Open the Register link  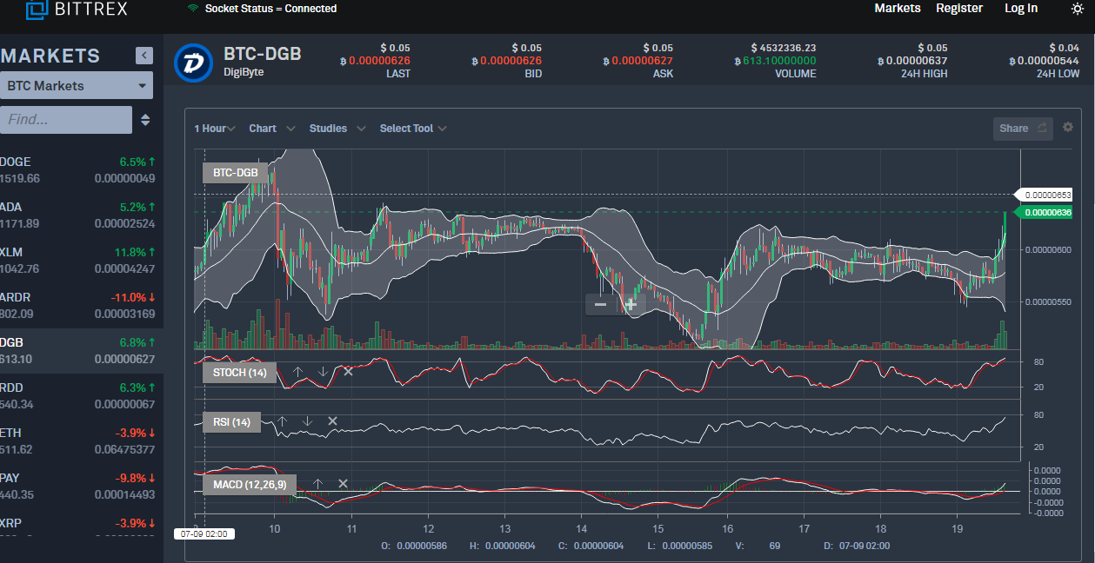click(x=959, y=8)
